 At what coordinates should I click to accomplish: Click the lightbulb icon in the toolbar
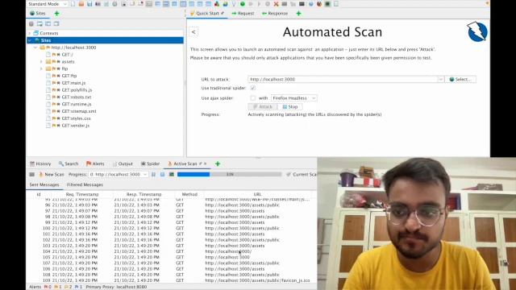click(x=234, y=4)
